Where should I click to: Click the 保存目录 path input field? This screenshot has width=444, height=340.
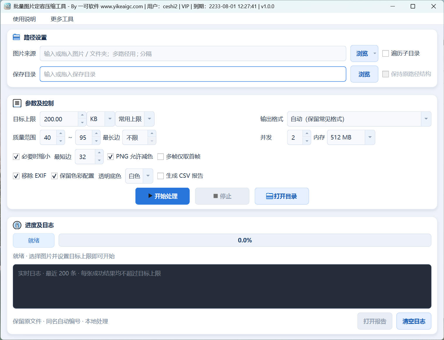tap(193, 74)
